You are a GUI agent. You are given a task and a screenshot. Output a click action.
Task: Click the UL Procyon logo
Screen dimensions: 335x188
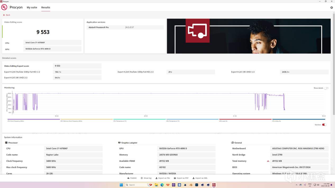4,7
